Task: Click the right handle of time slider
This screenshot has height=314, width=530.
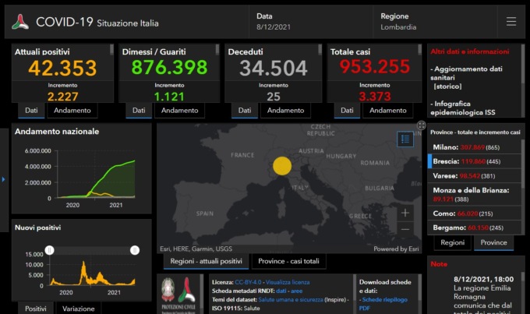Action: pyautogui.click(x=134, y=250)
